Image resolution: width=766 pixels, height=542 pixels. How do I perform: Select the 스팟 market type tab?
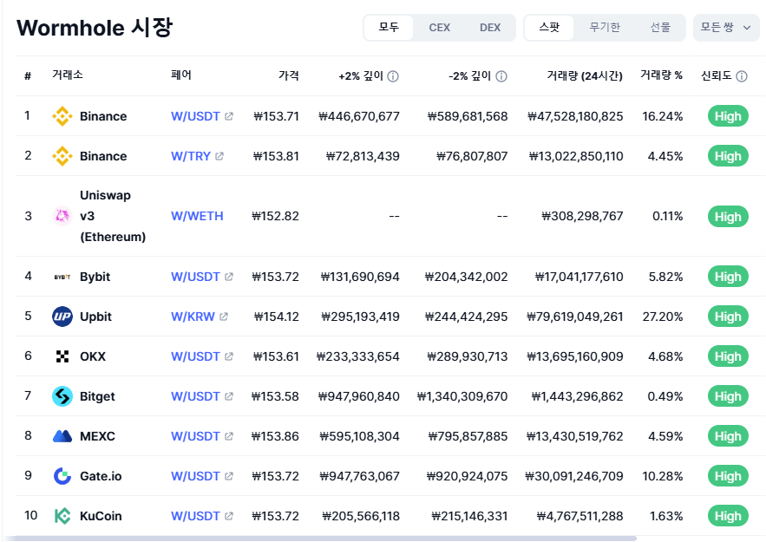pyautogui.click(x=549, y=28)
